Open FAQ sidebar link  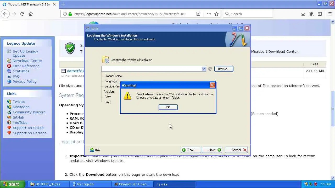[16, 76]
